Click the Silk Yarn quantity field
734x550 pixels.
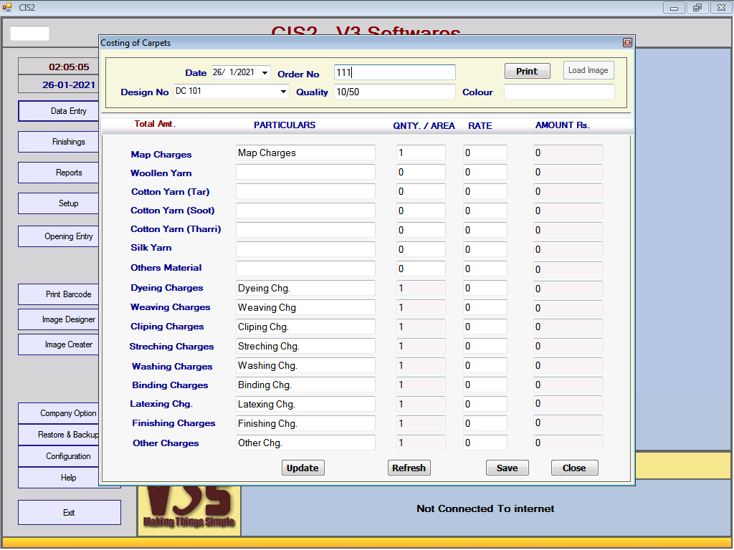tap(421, 249)
